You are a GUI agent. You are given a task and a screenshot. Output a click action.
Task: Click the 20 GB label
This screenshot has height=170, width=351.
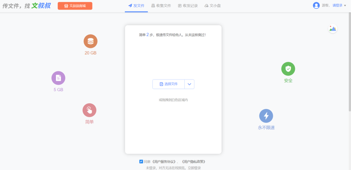90,53
